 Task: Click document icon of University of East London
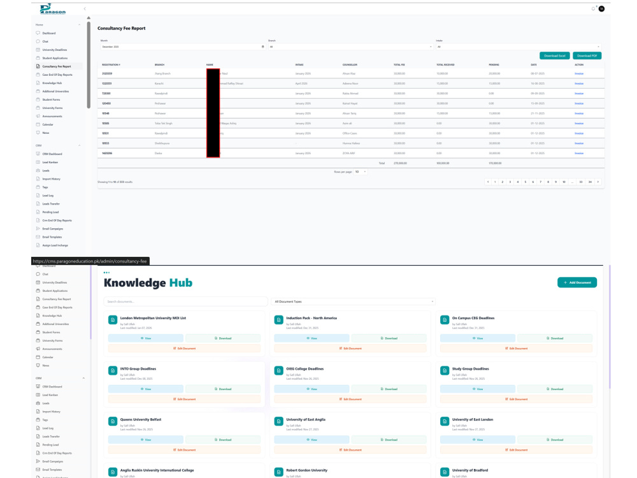click(445, 421)
